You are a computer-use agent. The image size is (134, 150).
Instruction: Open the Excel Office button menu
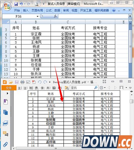pos(7,6)
